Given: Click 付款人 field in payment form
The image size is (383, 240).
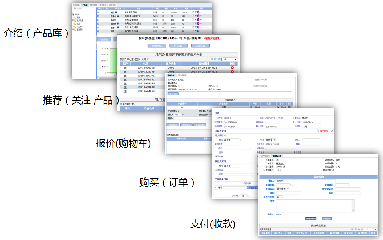Looking at the screenshot, I should [306, 181].
